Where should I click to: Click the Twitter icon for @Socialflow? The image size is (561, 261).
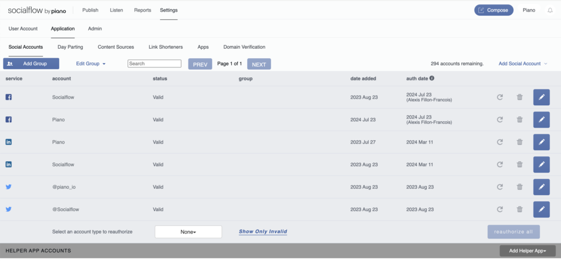9,209
